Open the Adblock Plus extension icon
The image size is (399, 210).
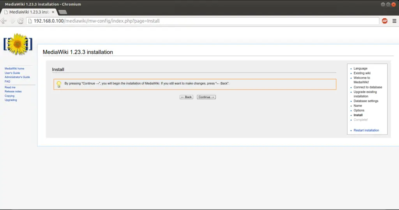click(x=385, y=21)
